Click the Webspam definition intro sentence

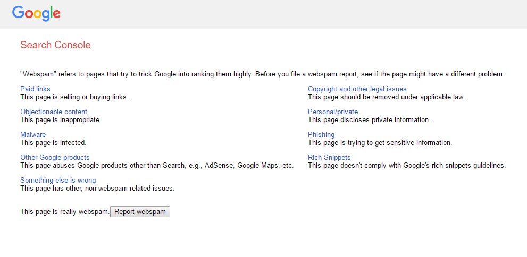click(262, 74)
